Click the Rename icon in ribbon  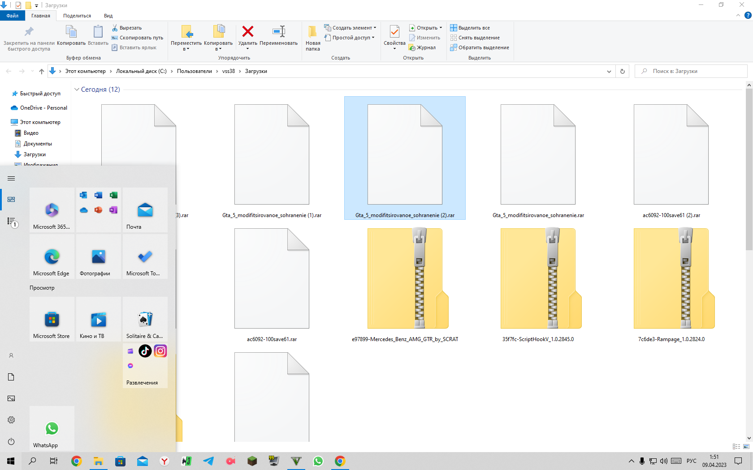pos(278,32)
